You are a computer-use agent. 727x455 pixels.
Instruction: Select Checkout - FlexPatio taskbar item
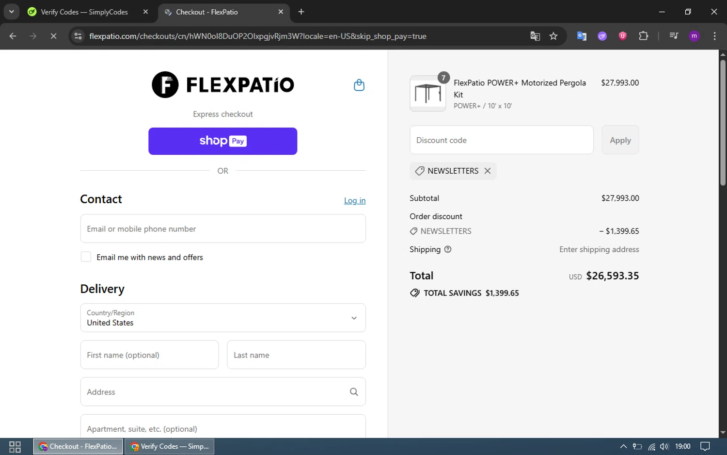point(78,446)
